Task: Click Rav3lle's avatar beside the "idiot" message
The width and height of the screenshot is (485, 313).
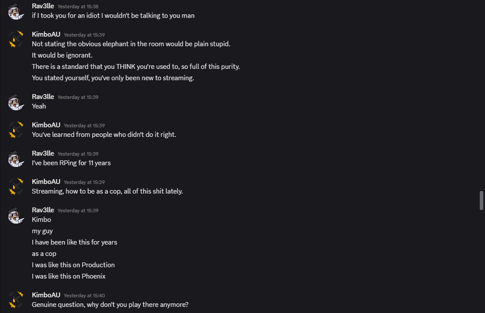Action: (x=16, y=11)
